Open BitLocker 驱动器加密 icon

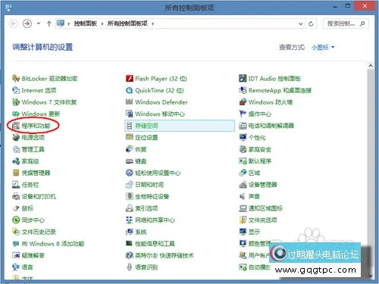(x=16, y=79)
